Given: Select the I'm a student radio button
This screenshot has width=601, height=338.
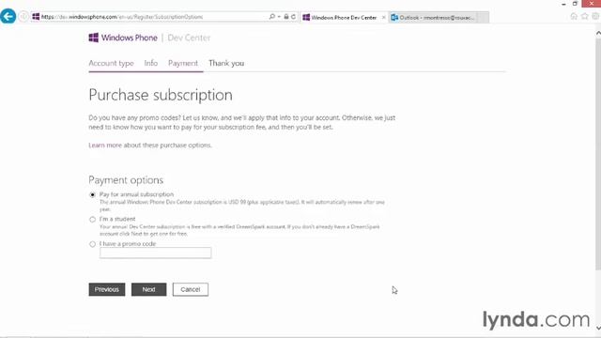Looking at the screenshot, I should pos(92,220).
